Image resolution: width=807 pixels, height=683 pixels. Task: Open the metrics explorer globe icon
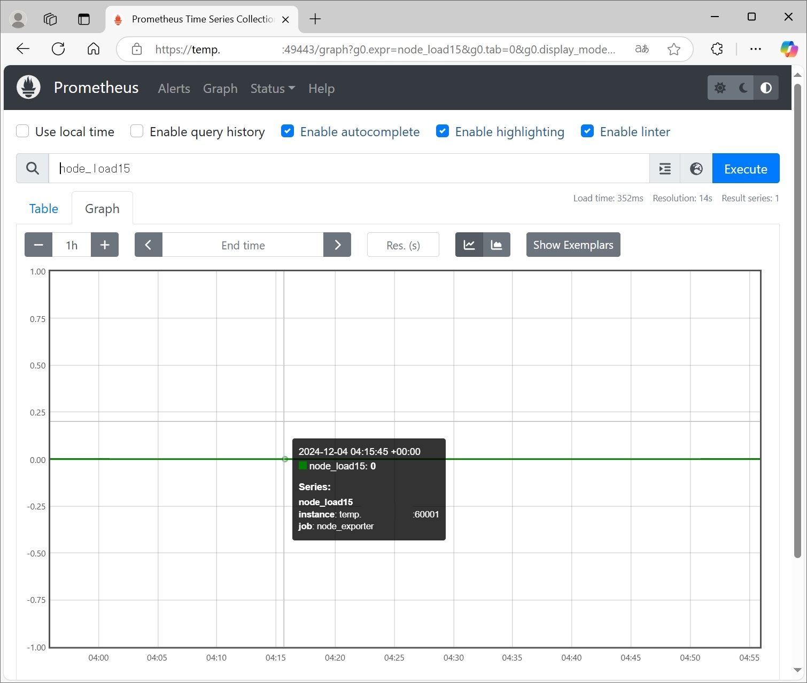tap(696, 169)
